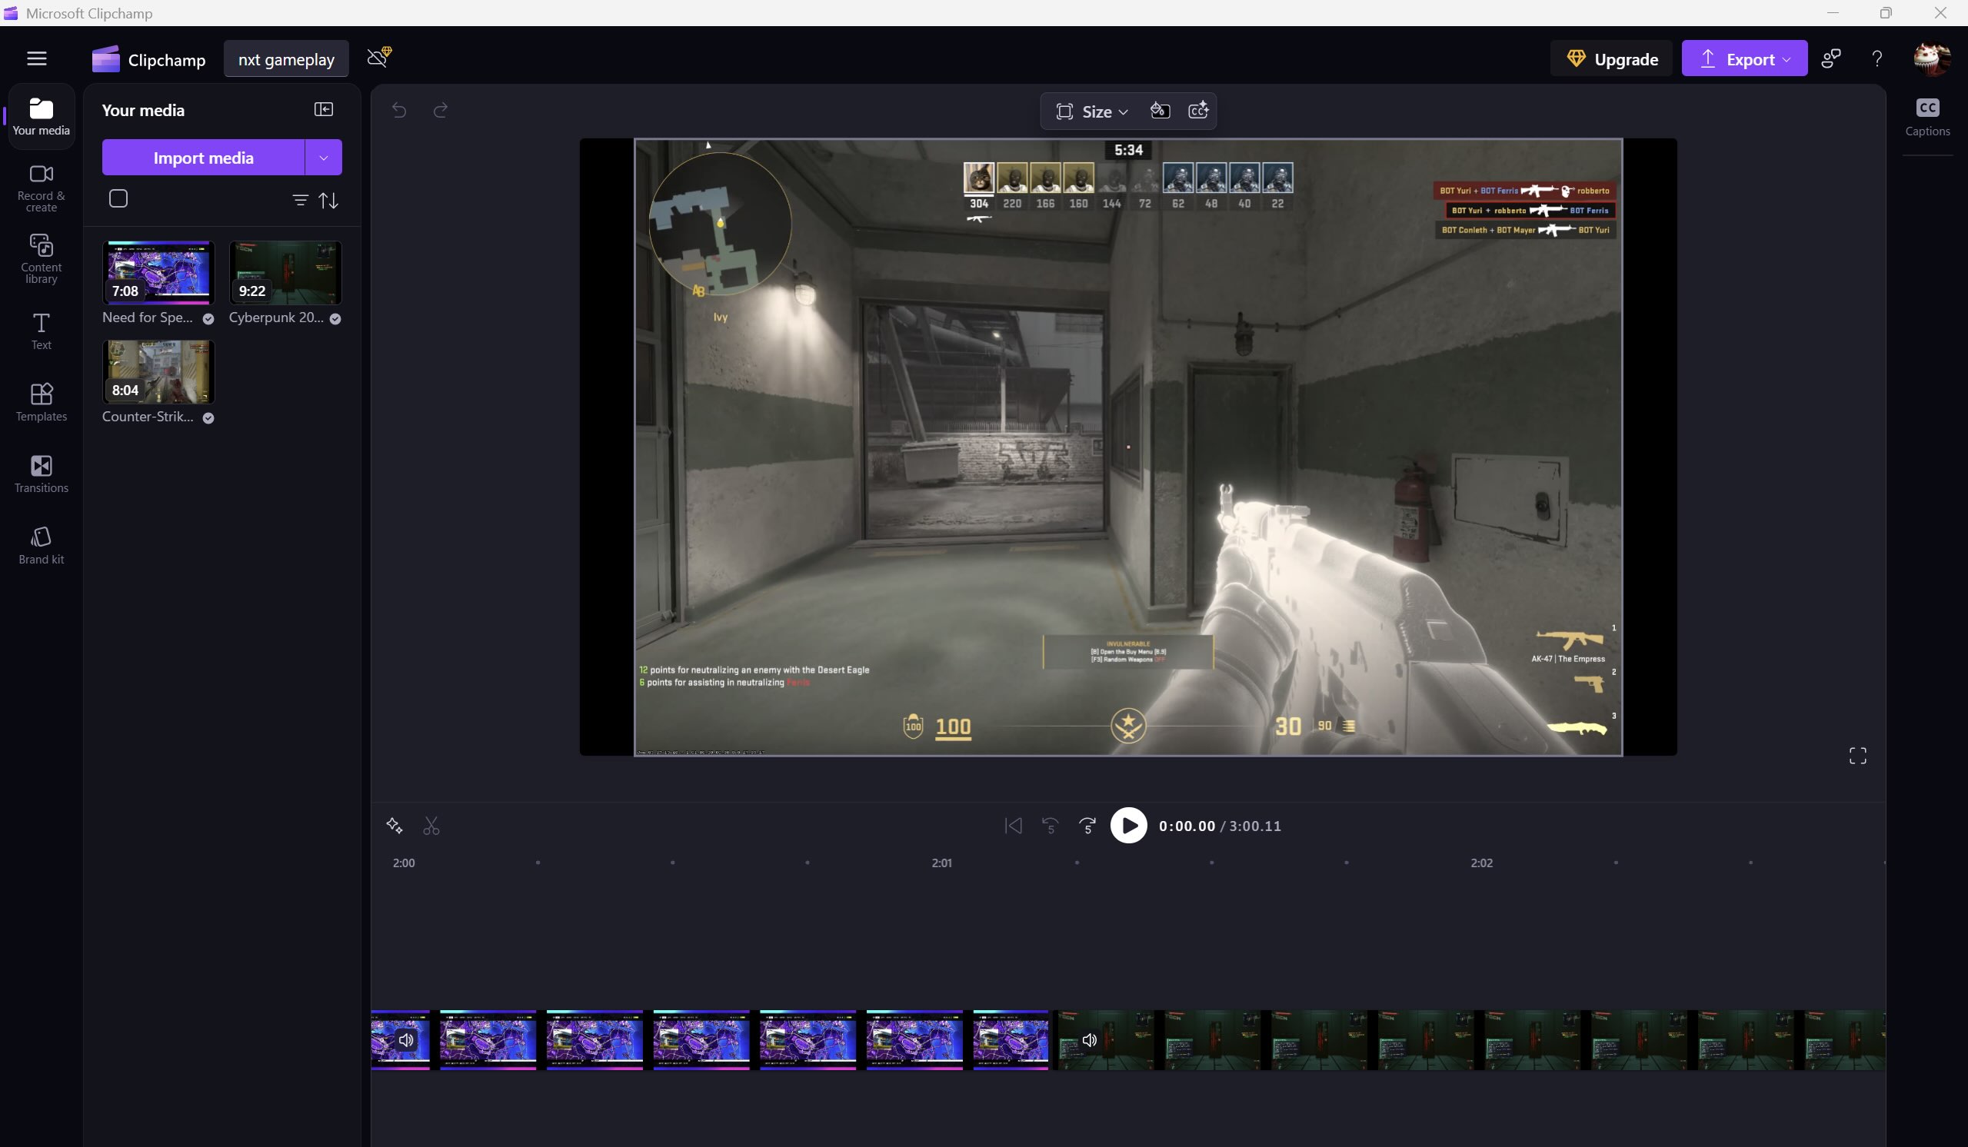Enter fullscreen preview mode
Viewport: 1968px width, 1147px height.
coord(1857,755)
